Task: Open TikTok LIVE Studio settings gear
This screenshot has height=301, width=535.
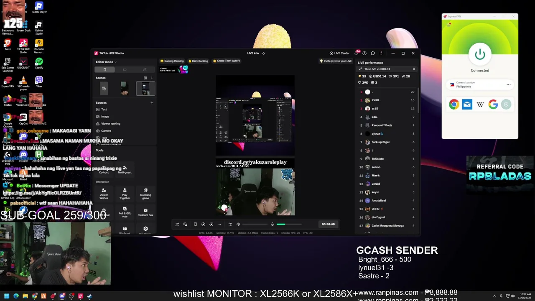Action: pyautogui.click(x=373, y=53)
